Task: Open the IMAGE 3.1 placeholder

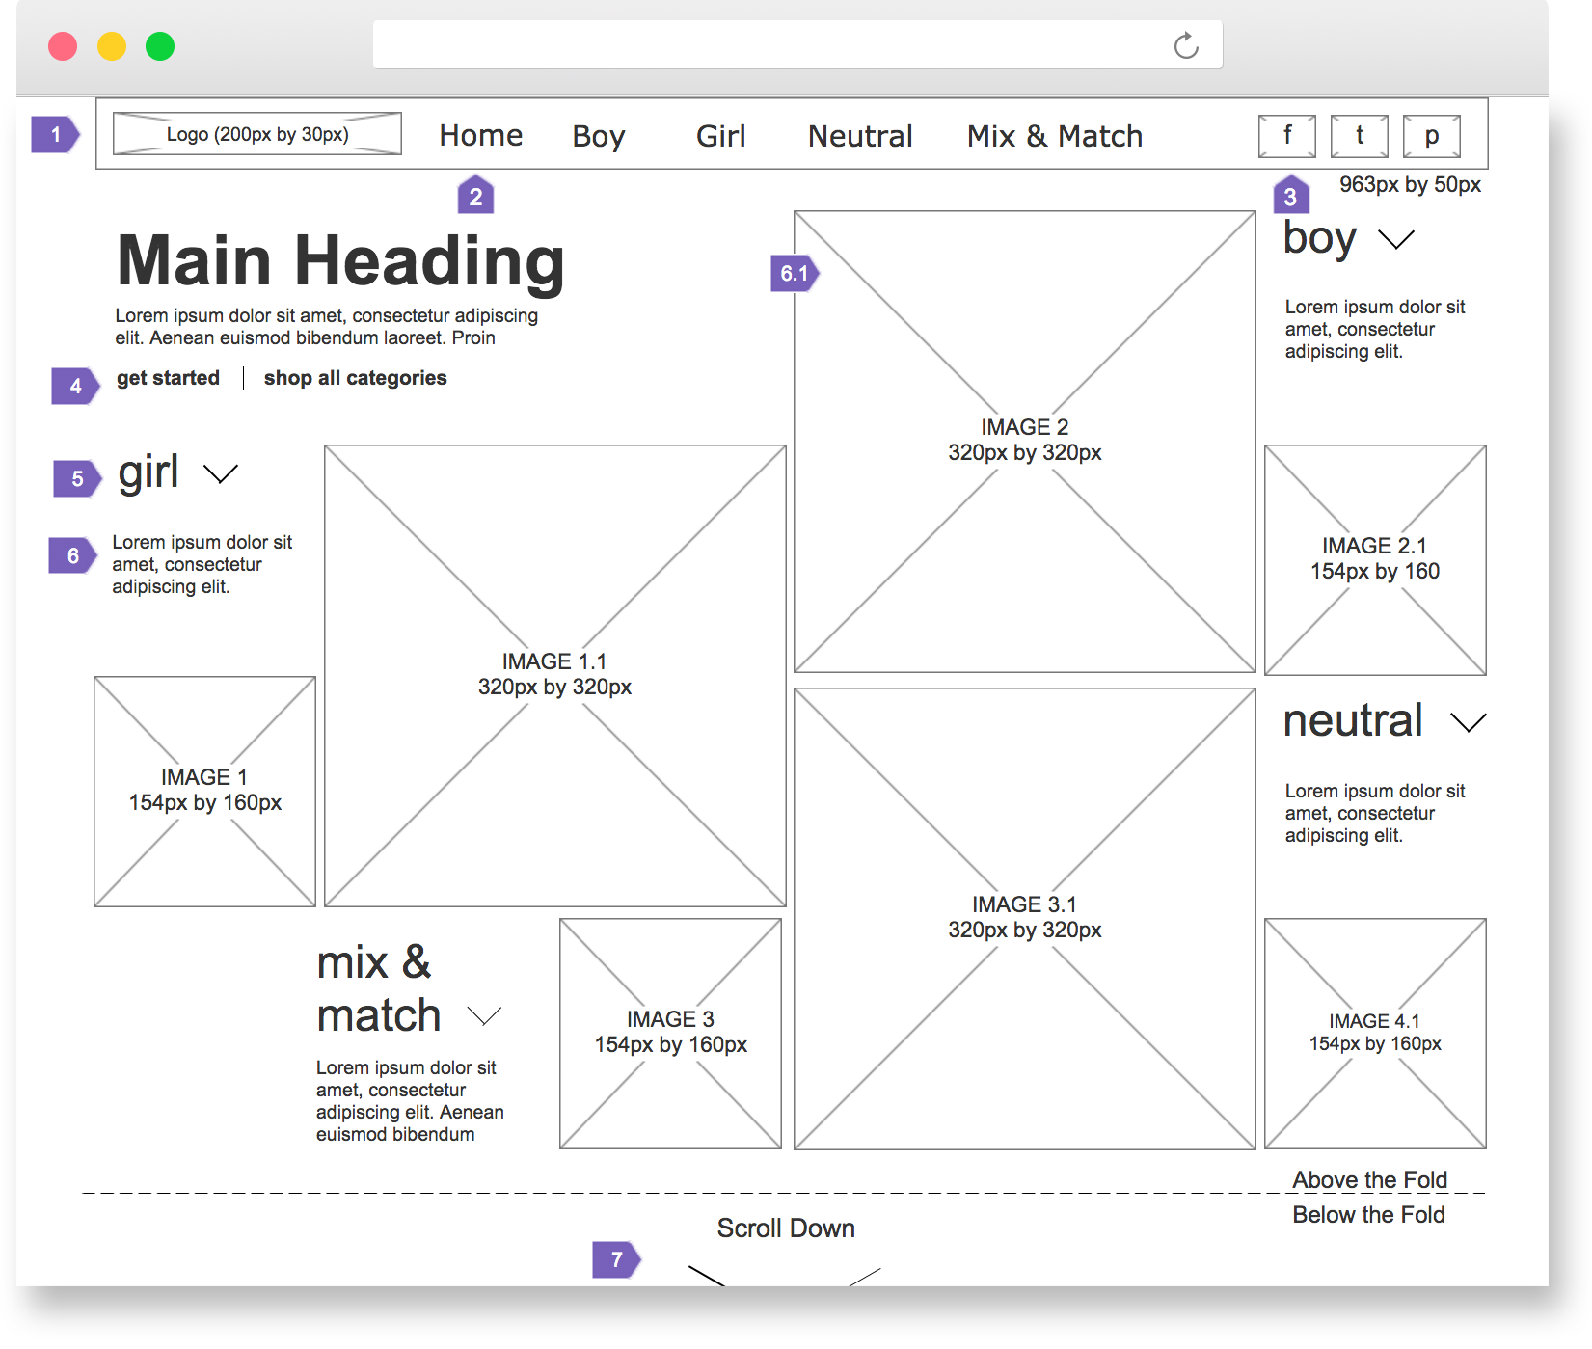Action: (x=1025, y=919)
